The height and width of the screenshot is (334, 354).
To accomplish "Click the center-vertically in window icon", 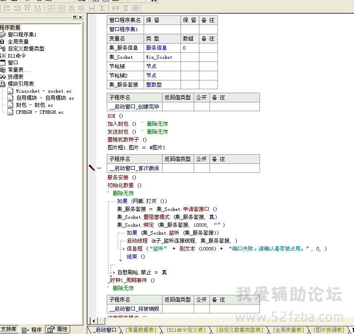I will click(61, 8).
